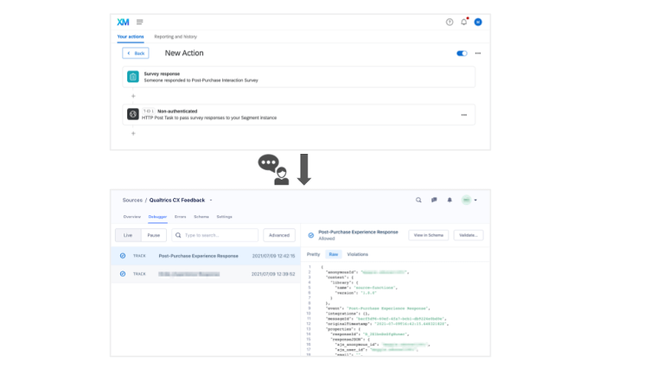Click View in Schema button
The width and height of the screenshot is (657, 369).
[x=428, y=235]
